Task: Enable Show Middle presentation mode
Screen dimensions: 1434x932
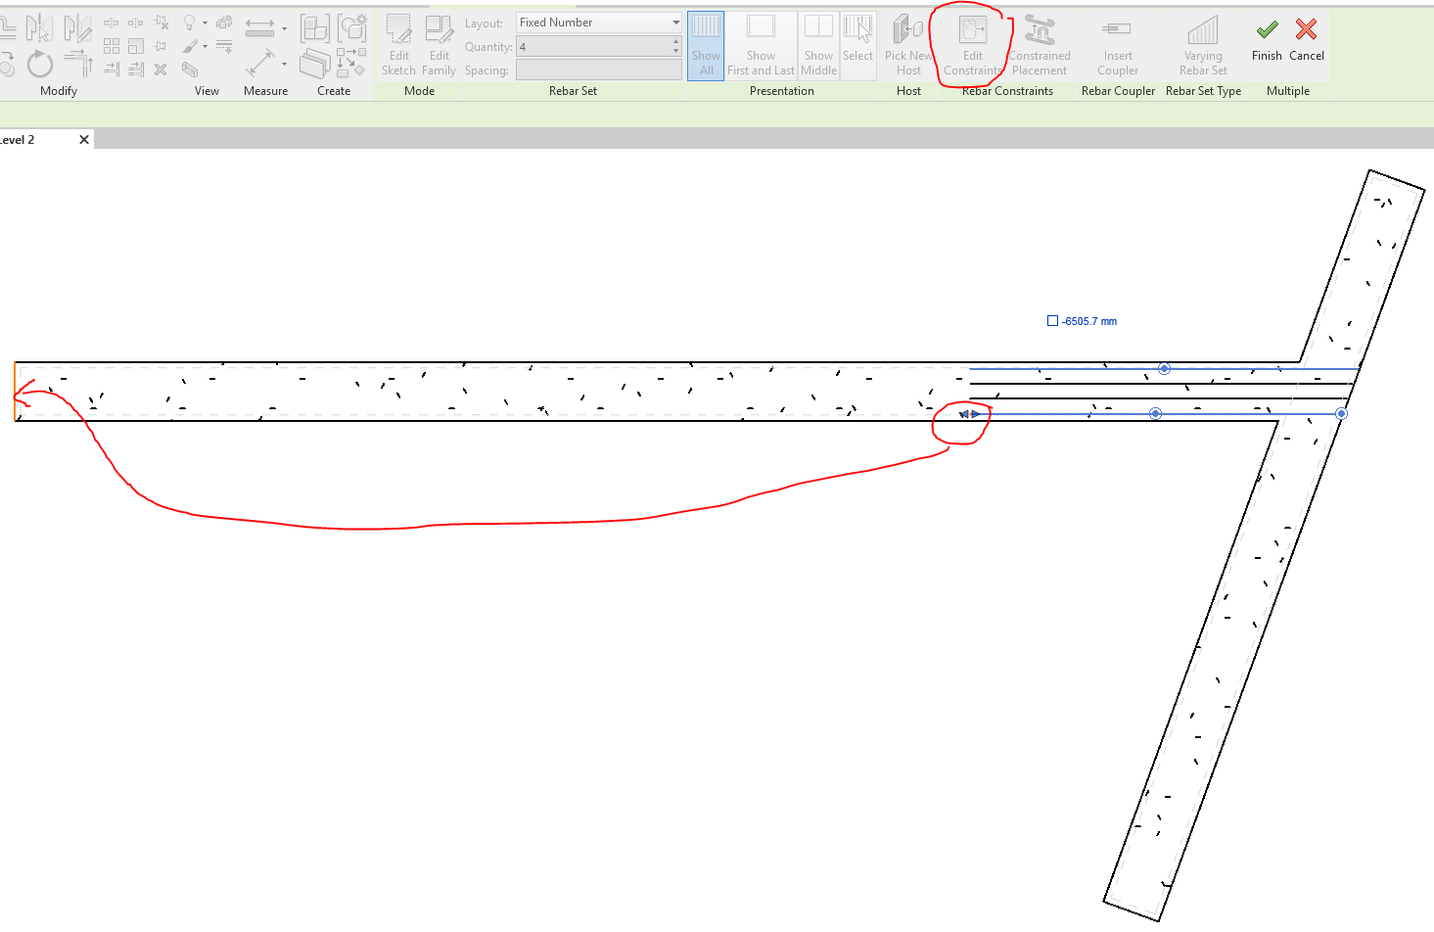Action: pyautogui.click(x=818, y=43)
